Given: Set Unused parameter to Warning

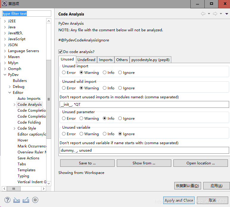Looking at the screenshot, I should 81,118.
